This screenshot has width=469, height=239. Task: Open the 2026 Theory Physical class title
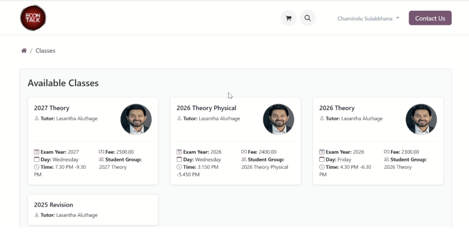tap(206, 108)
